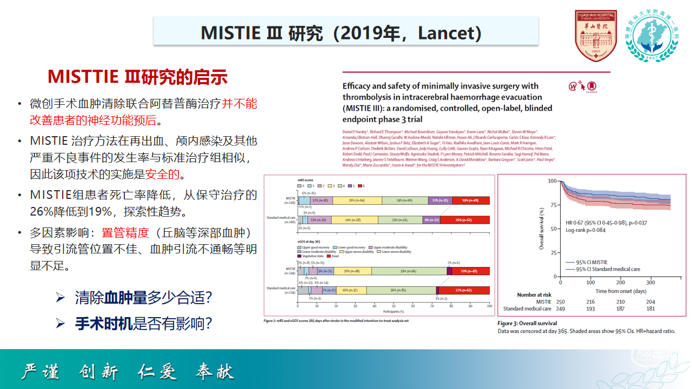
Task: Click the mRS score 3 yellow legend swatch
Action: (330, 186)
